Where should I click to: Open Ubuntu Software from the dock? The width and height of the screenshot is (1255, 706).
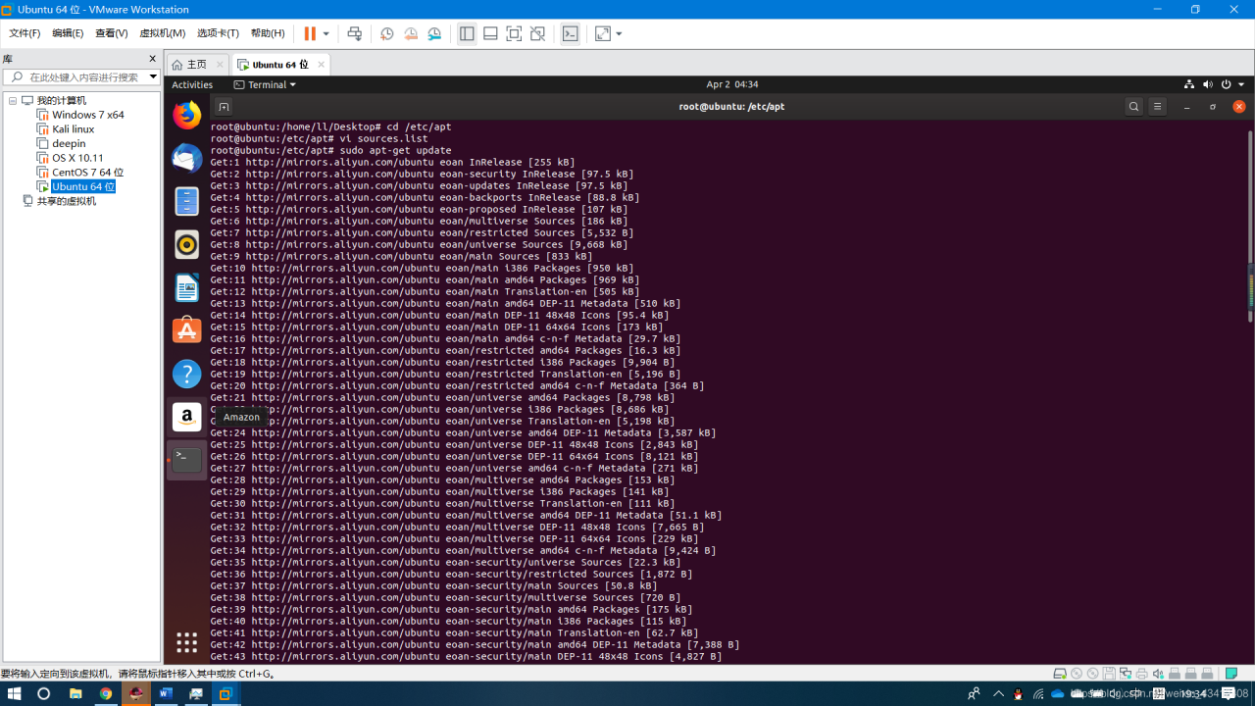click(186, 330)
